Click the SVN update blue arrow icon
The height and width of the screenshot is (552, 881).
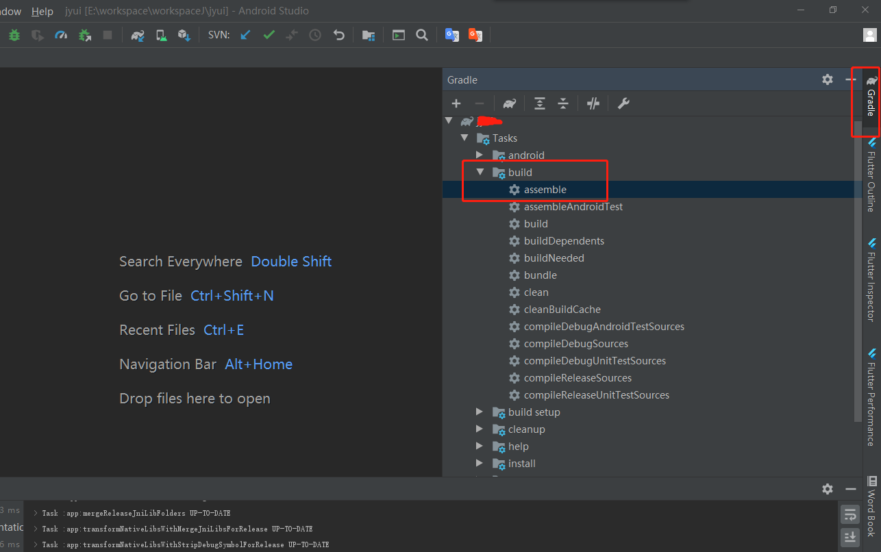245,35
